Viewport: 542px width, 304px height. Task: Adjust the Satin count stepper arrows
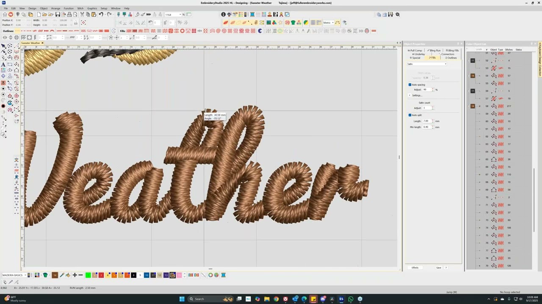(433, 108)
